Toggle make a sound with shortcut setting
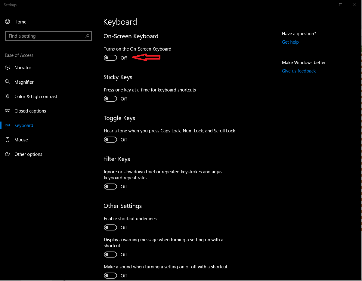Viewport: 362px width, 281px height. click(110, 276)
